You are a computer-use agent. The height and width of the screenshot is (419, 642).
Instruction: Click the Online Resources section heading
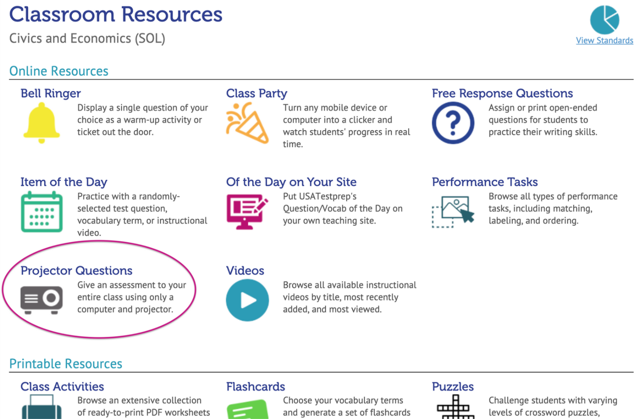[59, 71]
